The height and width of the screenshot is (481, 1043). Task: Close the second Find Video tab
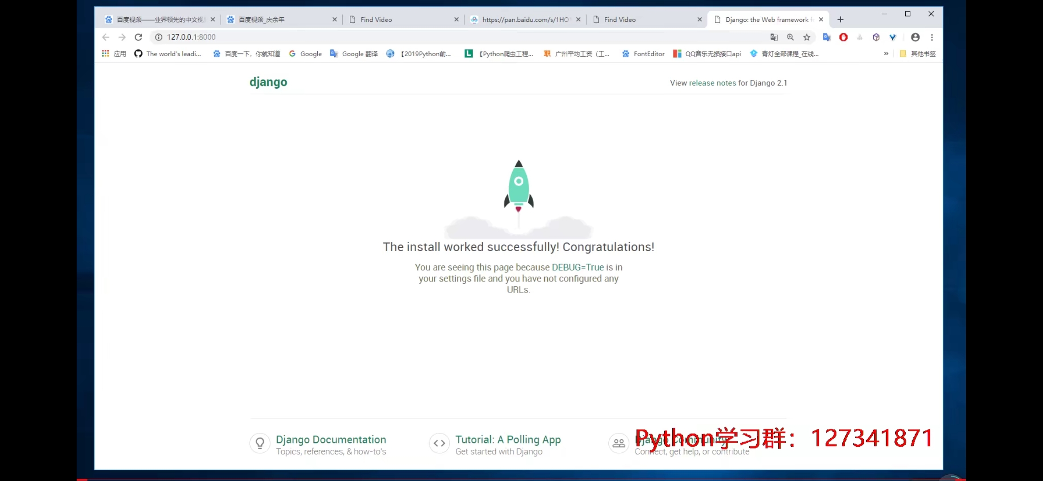tap(700, 20)
